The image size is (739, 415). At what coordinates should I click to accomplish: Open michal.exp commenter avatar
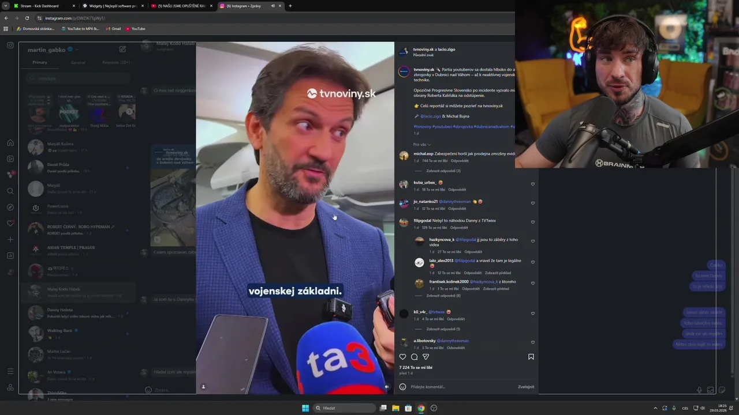tap(404, 156)
